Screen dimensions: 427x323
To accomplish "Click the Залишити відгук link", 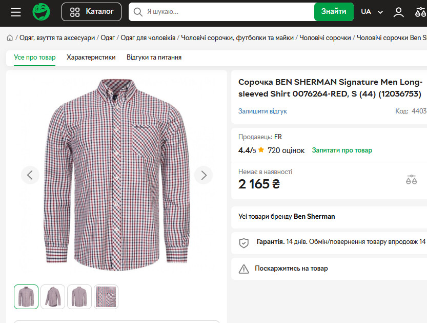I will 262,111.
